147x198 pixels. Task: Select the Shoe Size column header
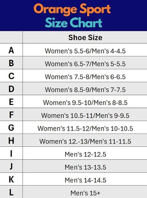point(85,37)
